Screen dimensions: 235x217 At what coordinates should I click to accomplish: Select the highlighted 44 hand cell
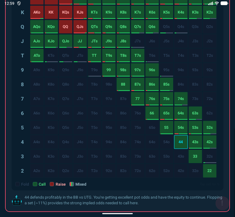(181, 142)
